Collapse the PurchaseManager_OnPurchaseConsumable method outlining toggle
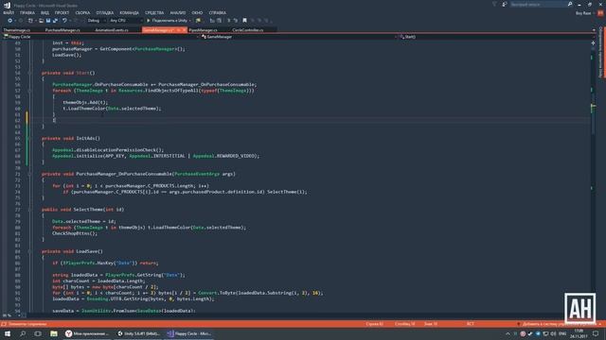Image resolution: width=606 pixels, height=340 pixels. [29, 174]
